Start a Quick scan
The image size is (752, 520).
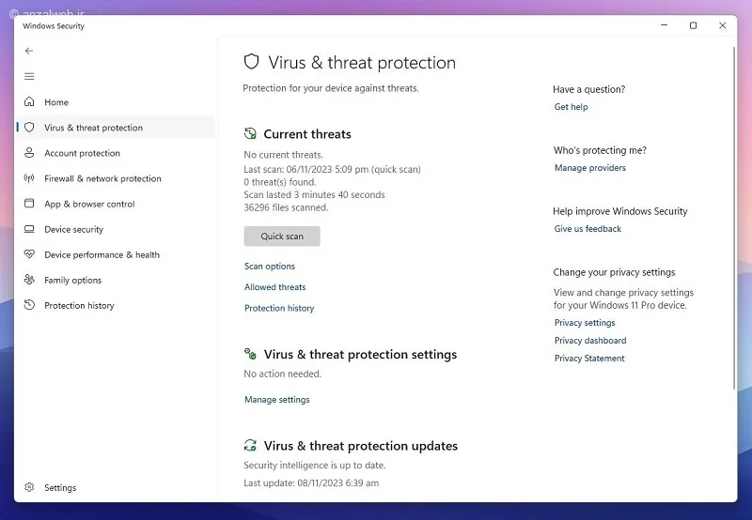click(282, 236)
